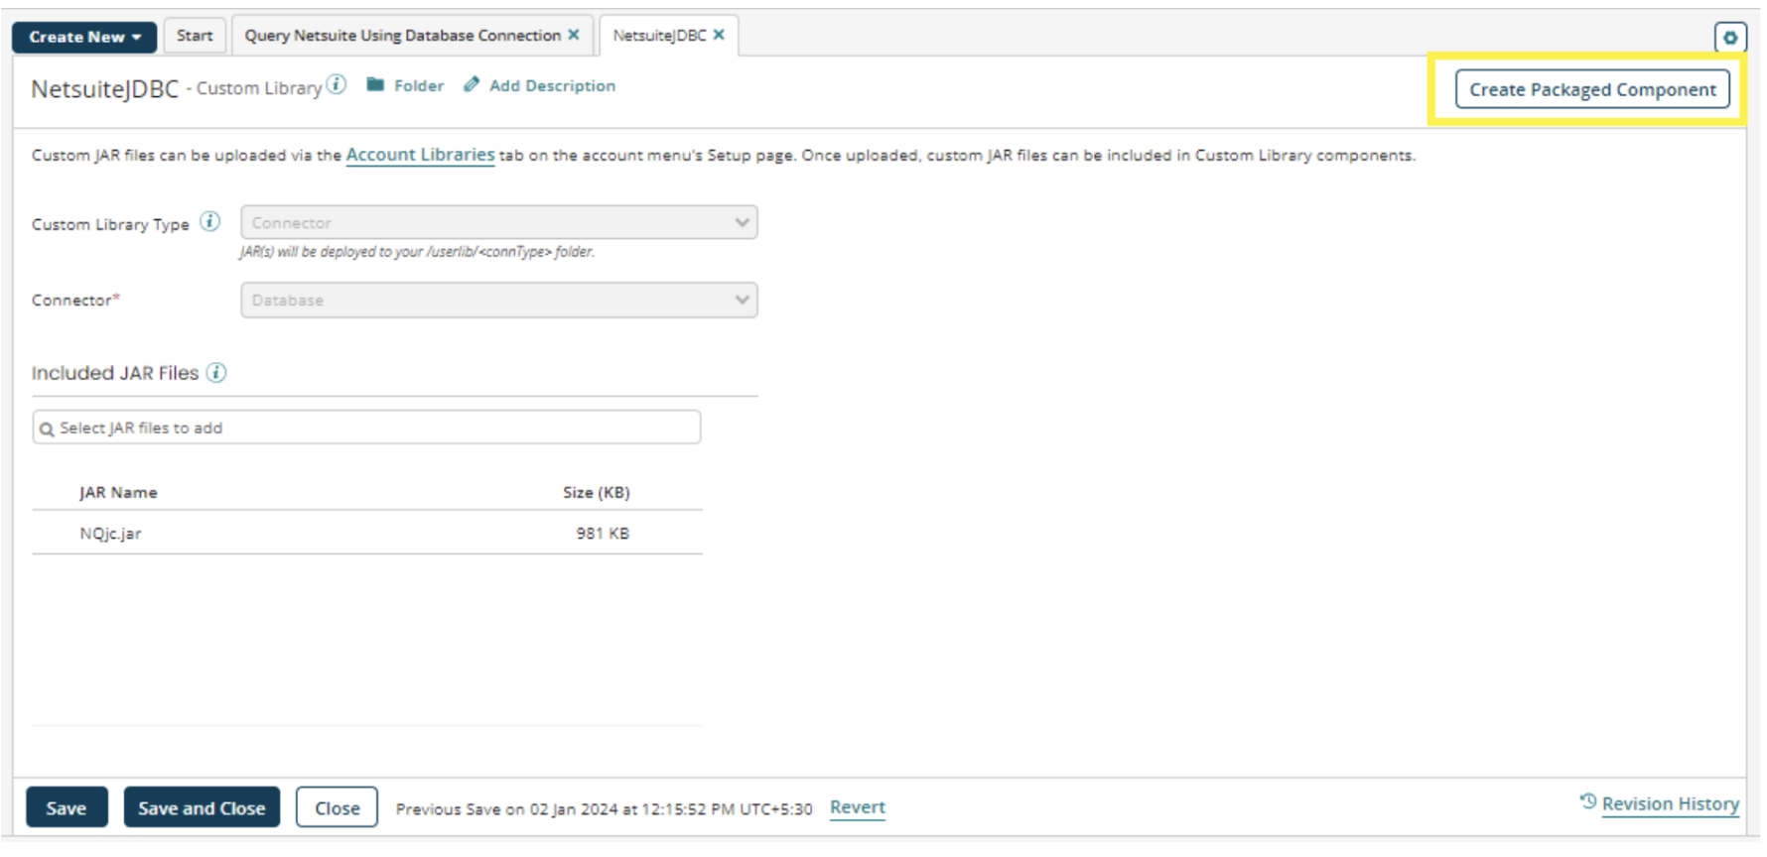Click the Close button at bottom
Image resolution: width=1767 pixels, height=857 pixels.
tap(337, 807)
